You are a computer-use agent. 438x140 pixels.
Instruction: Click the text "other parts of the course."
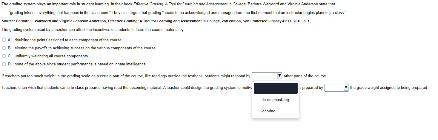305,76
